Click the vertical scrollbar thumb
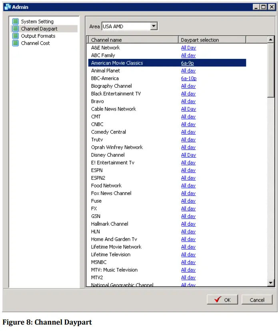 pos(270,70)
